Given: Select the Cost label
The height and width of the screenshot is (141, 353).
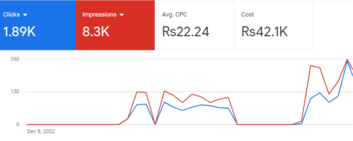Looking at the screenshot, I should pyautogui.click(x=247, y=15).
